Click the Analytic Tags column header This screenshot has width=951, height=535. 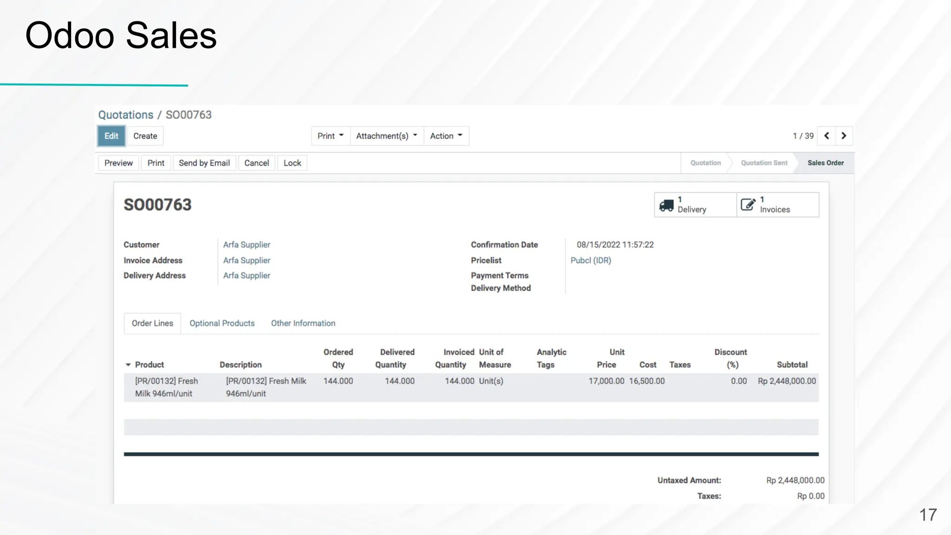(552, 359)
